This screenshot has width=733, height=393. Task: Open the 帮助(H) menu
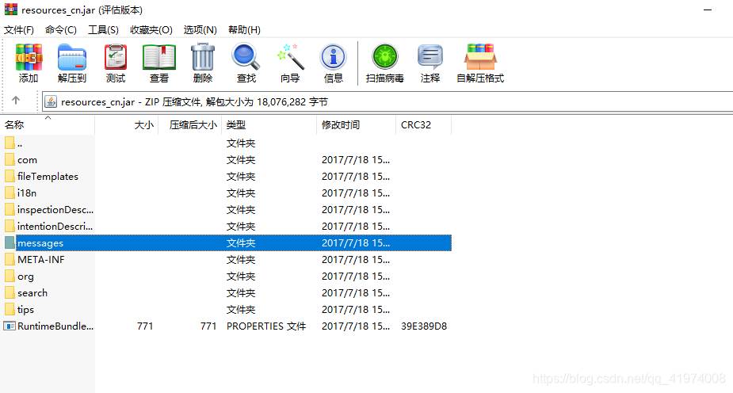point(244,30)
